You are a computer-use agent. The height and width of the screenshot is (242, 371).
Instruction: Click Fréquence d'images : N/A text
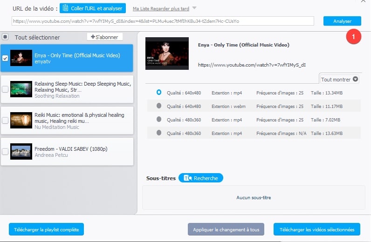(x=282, y=133)
